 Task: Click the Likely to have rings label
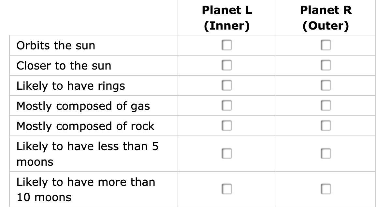click(71, 86)
